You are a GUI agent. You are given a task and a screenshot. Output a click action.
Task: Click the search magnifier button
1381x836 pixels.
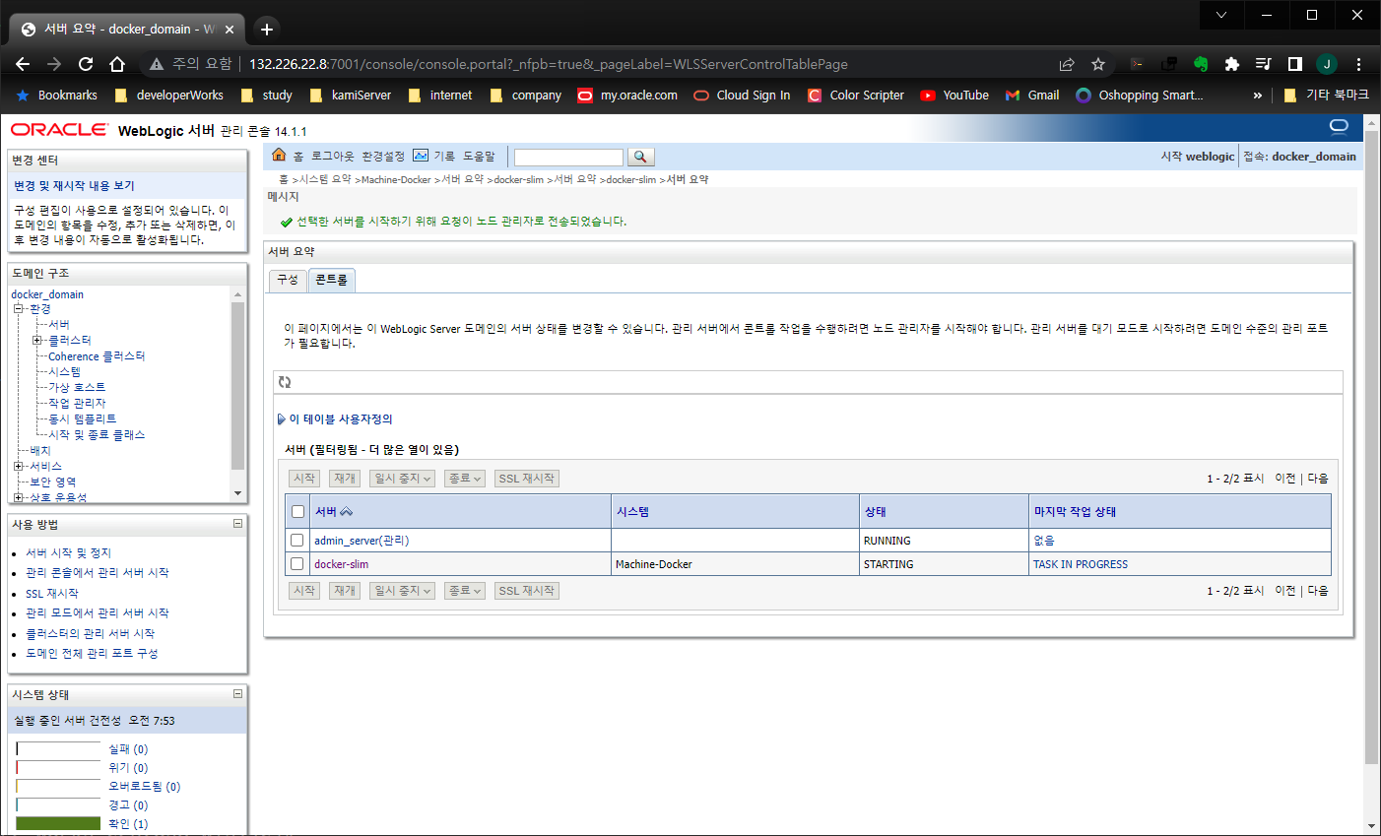point(640,157)
